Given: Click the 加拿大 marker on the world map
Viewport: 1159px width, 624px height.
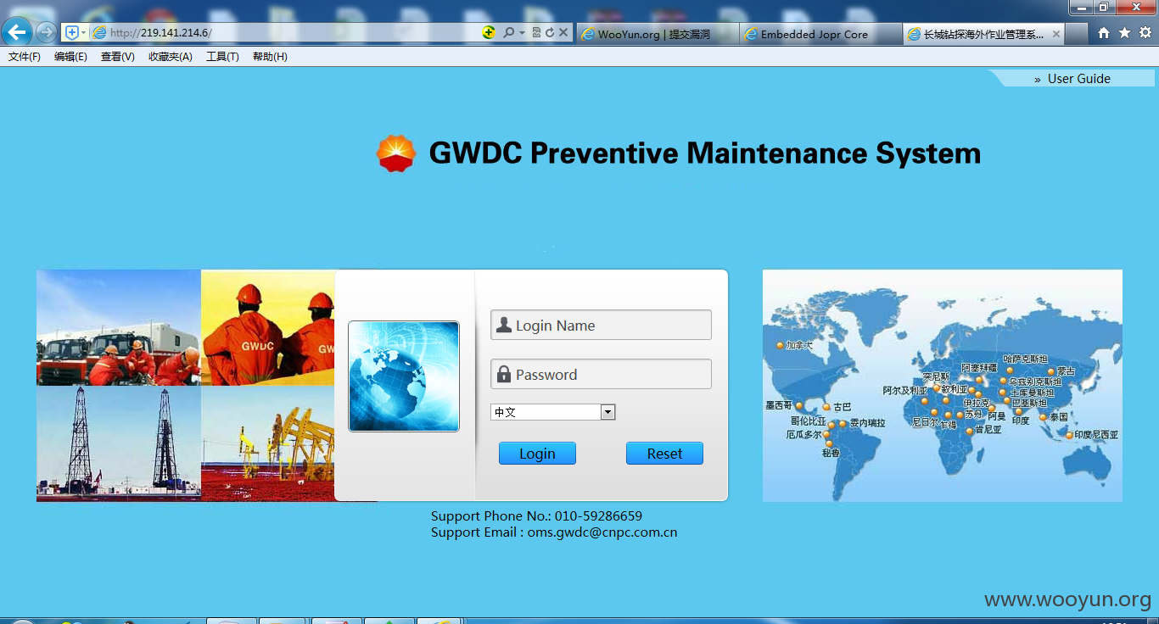Looking at the screenshot, I should point(780,345).
